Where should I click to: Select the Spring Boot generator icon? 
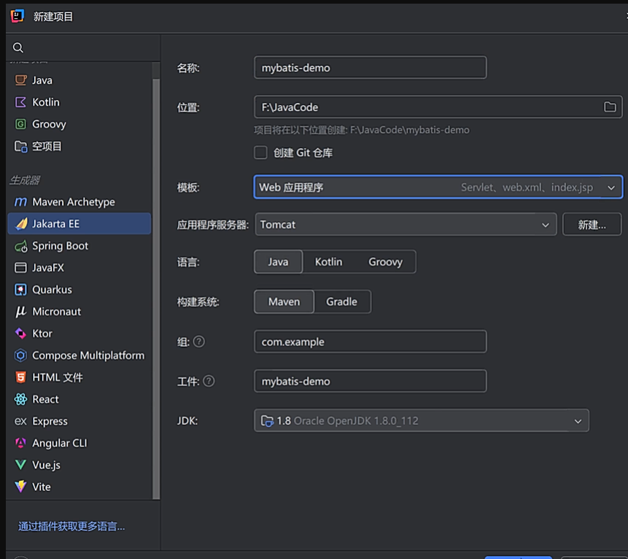(x=21, y=246)
